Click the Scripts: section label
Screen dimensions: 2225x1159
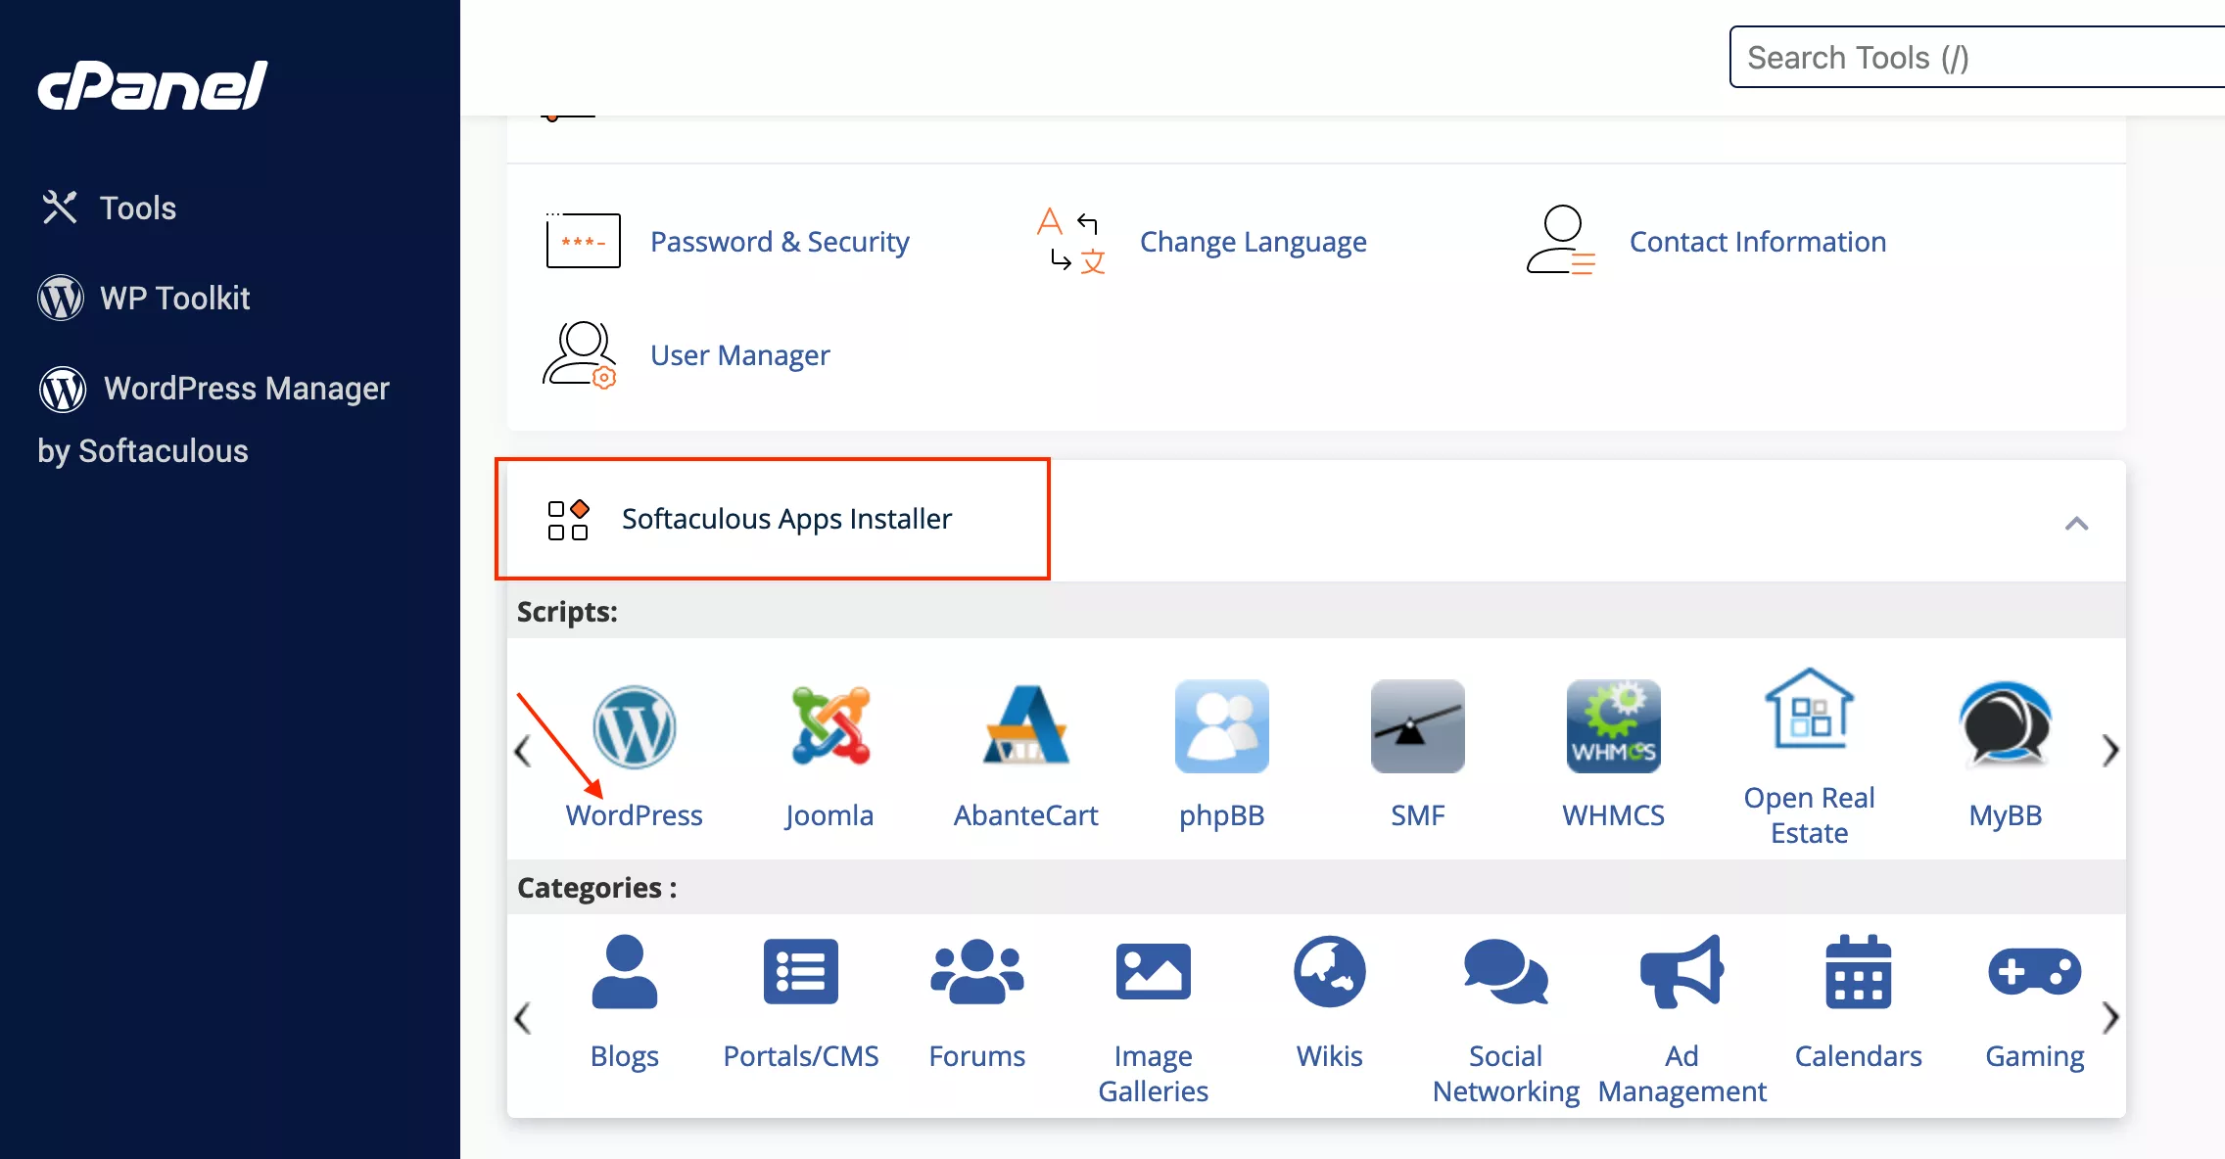(x=567, y=612)
